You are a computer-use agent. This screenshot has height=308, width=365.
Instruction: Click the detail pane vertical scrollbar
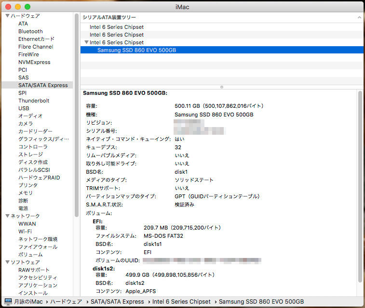pos(360,187)
